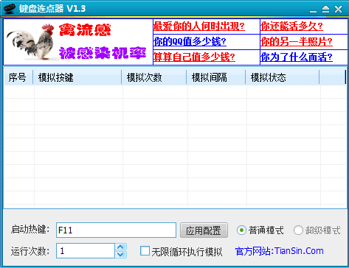Focus the 运行次数 number field
Viewport: 349px width, 268px height.
[x=86, y=251]
